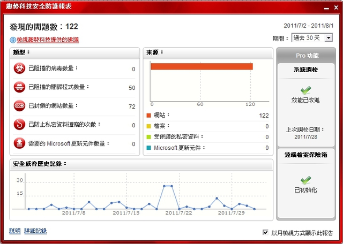This screenshot has width=343, height=244.
Task: Click the Microsoft updates needed icon
Action: tap(20, 143)
